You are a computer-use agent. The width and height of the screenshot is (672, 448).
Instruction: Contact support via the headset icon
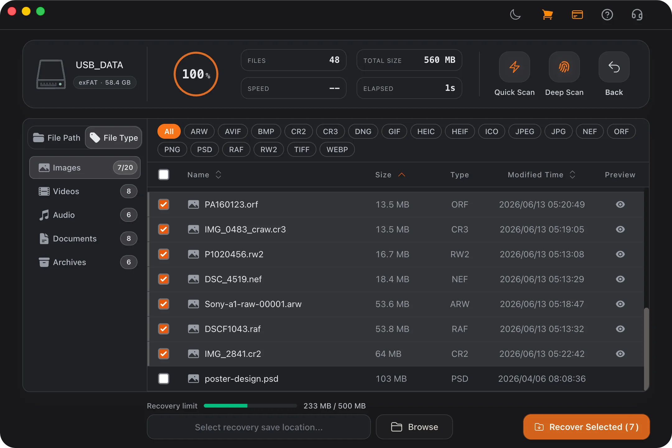637,15
